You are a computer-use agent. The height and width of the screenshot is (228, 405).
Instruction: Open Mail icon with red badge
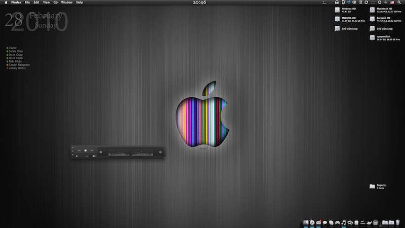tap(318, 222)
